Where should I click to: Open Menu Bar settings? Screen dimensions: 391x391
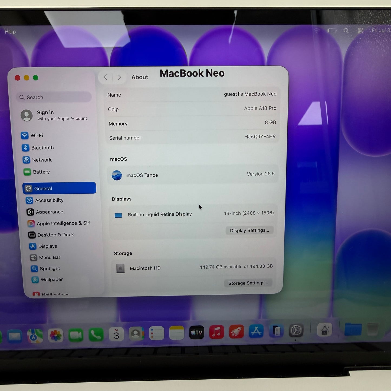point(45,257)
